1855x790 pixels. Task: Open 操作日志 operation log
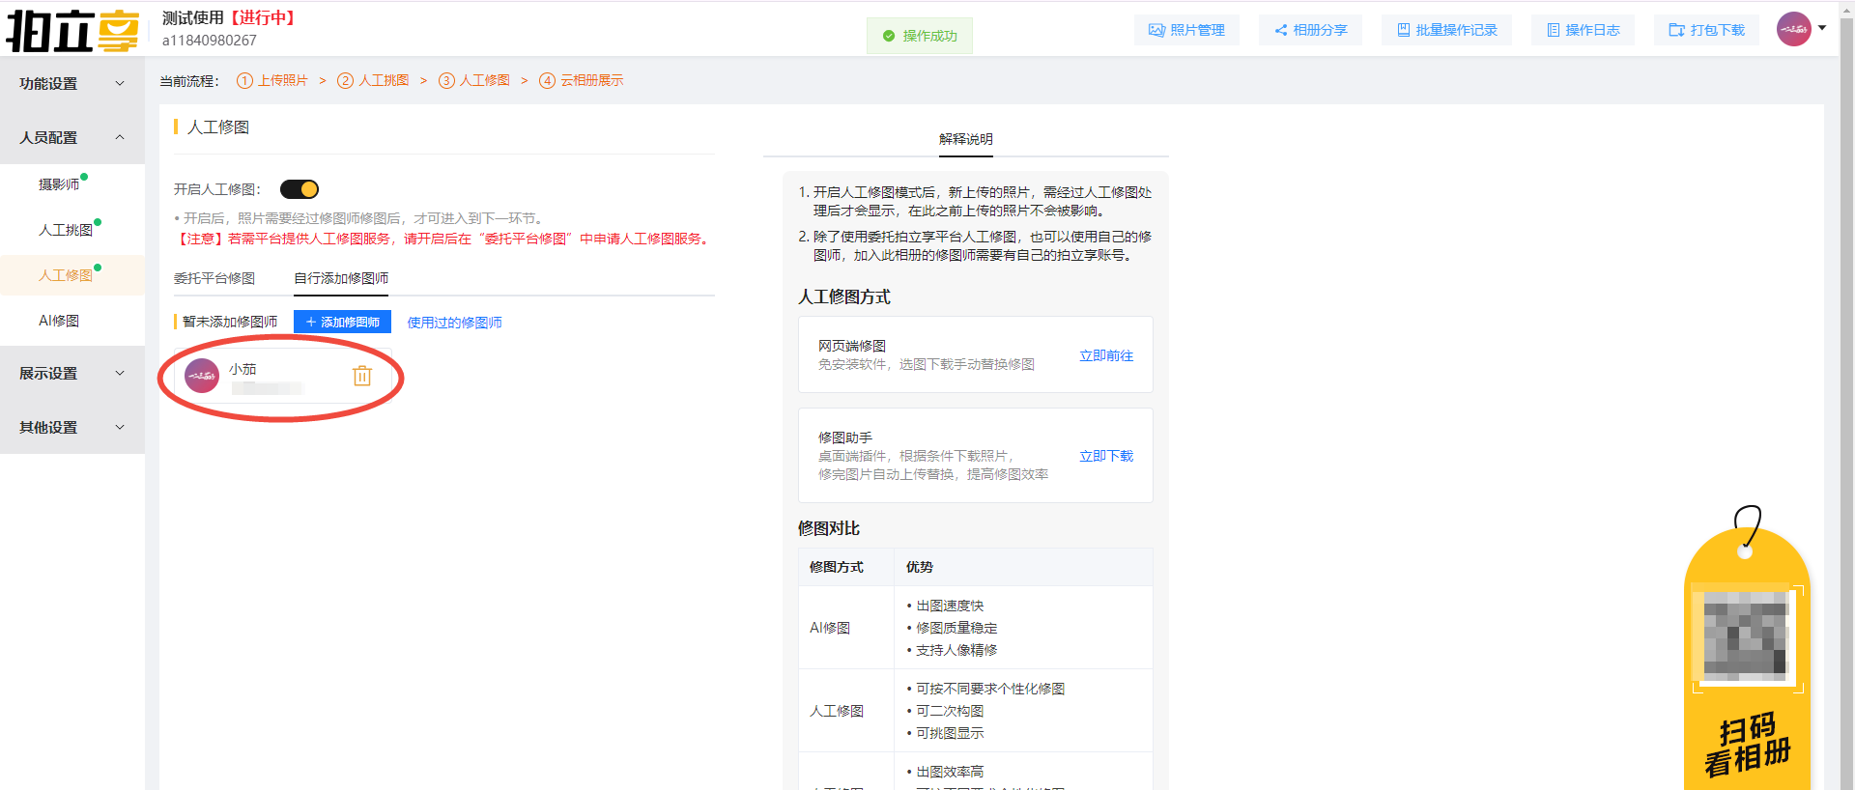1583,30
